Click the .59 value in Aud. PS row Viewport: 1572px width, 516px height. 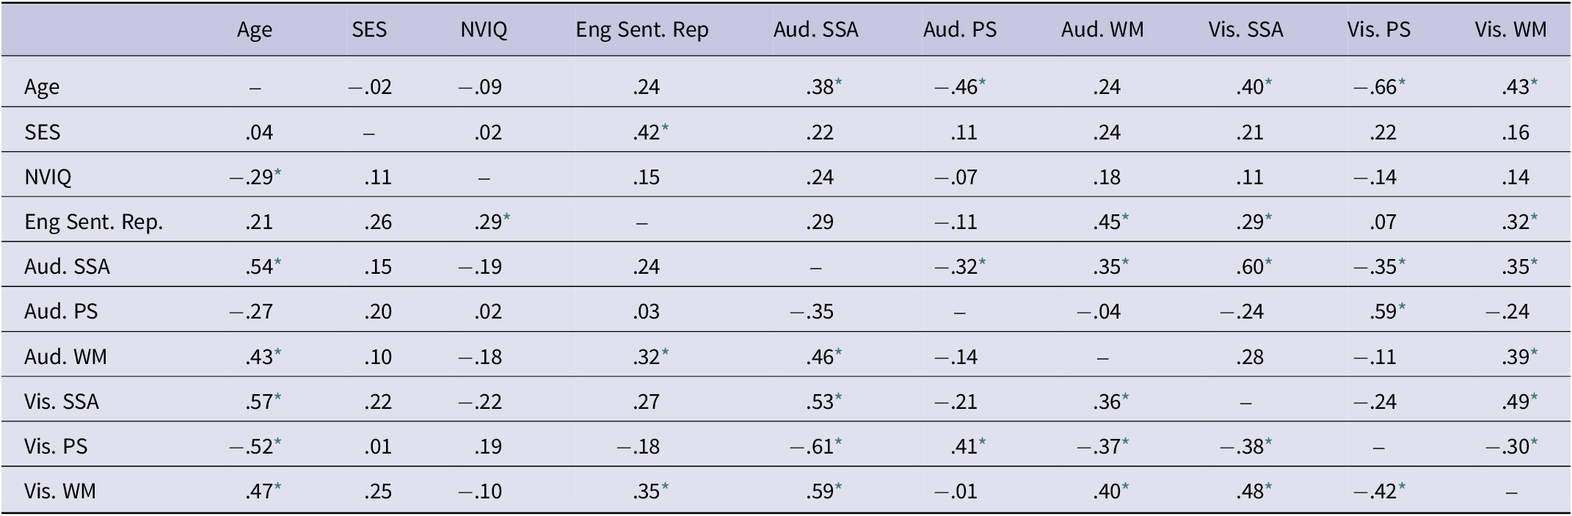coord(1387,311)
